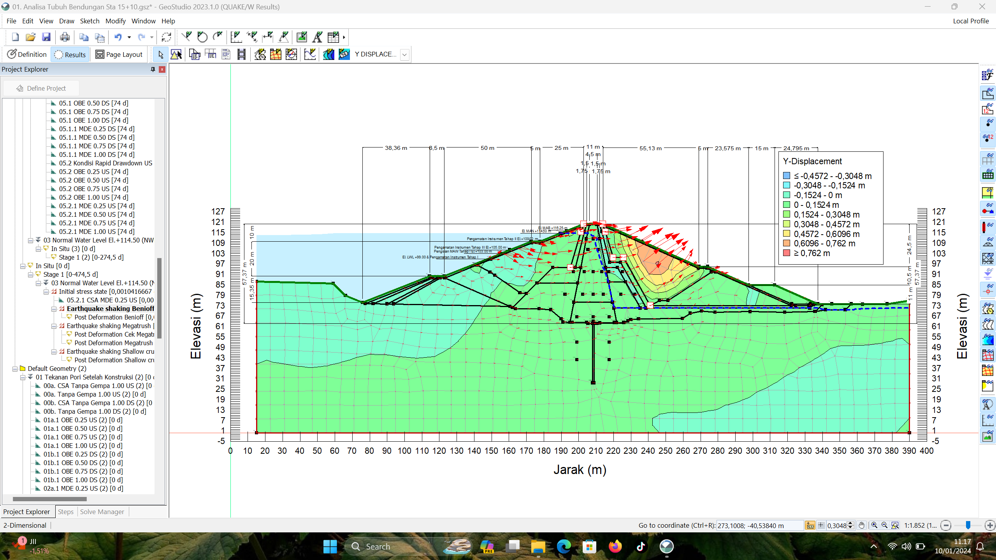Click the Draw Contours icon
This screenshot has width=996, height=560.
pyautogui.click(x=328, y=54)
